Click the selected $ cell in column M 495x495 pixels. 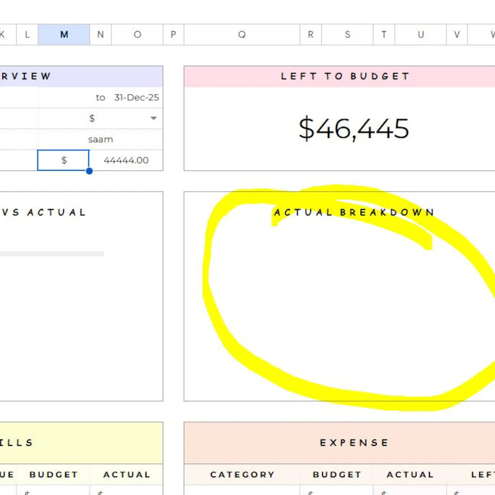click(x=64, y=160)
